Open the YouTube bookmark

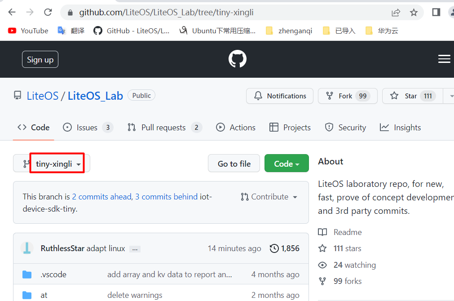click(28, 31)
